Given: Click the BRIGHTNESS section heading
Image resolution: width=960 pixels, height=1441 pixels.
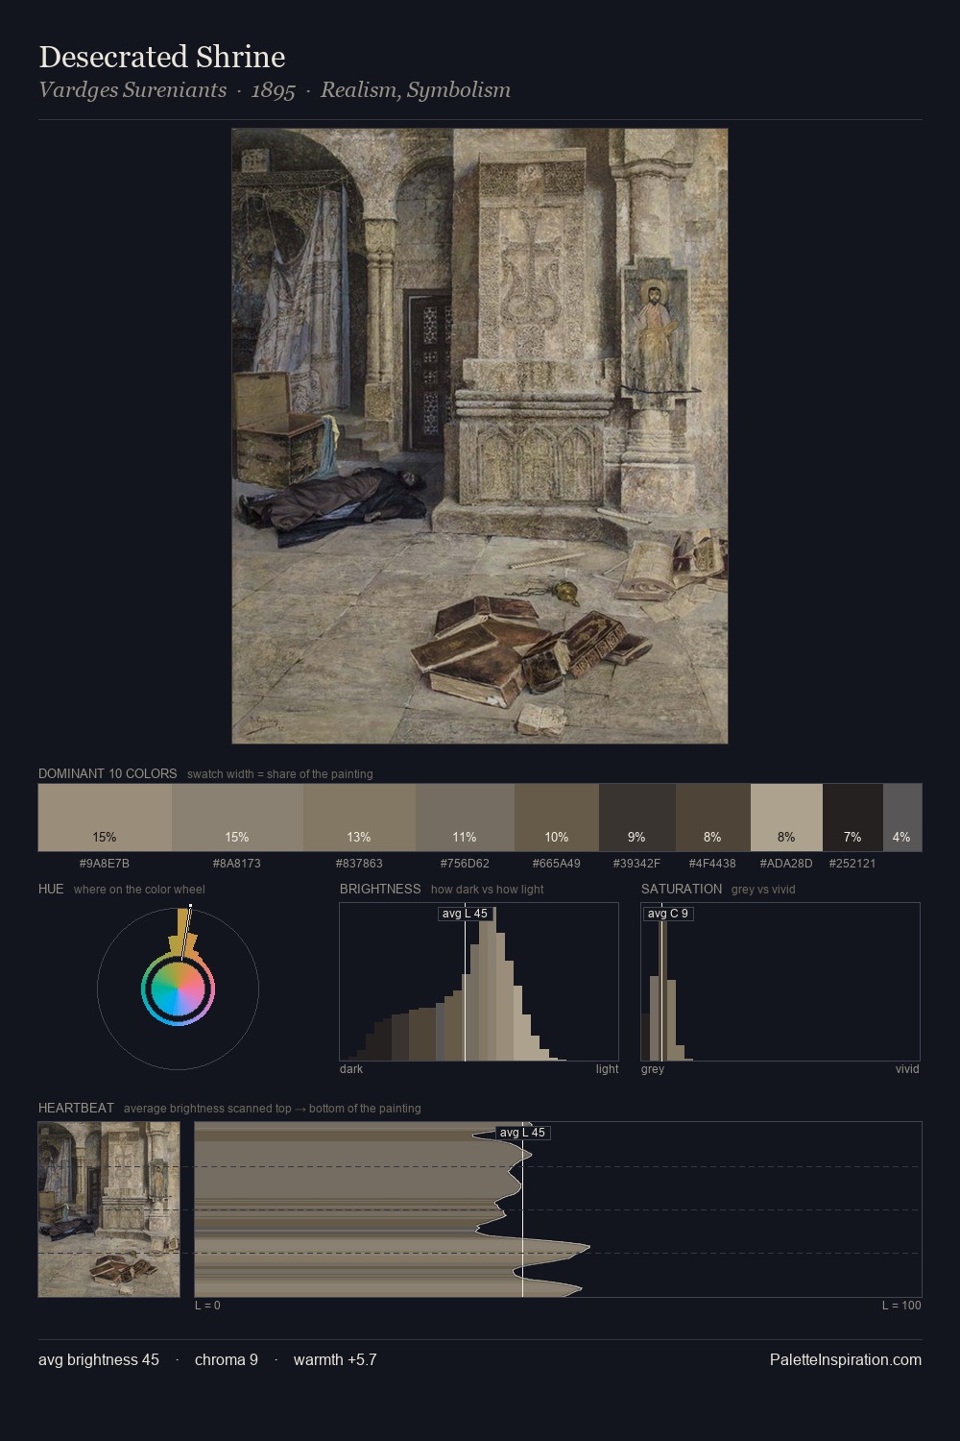Looking at the screenshot, I should click(380, 889).
